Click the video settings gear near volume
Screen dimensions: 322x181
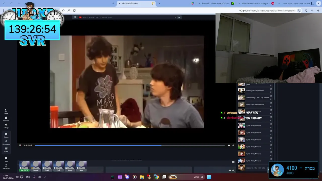click(229, 145)
